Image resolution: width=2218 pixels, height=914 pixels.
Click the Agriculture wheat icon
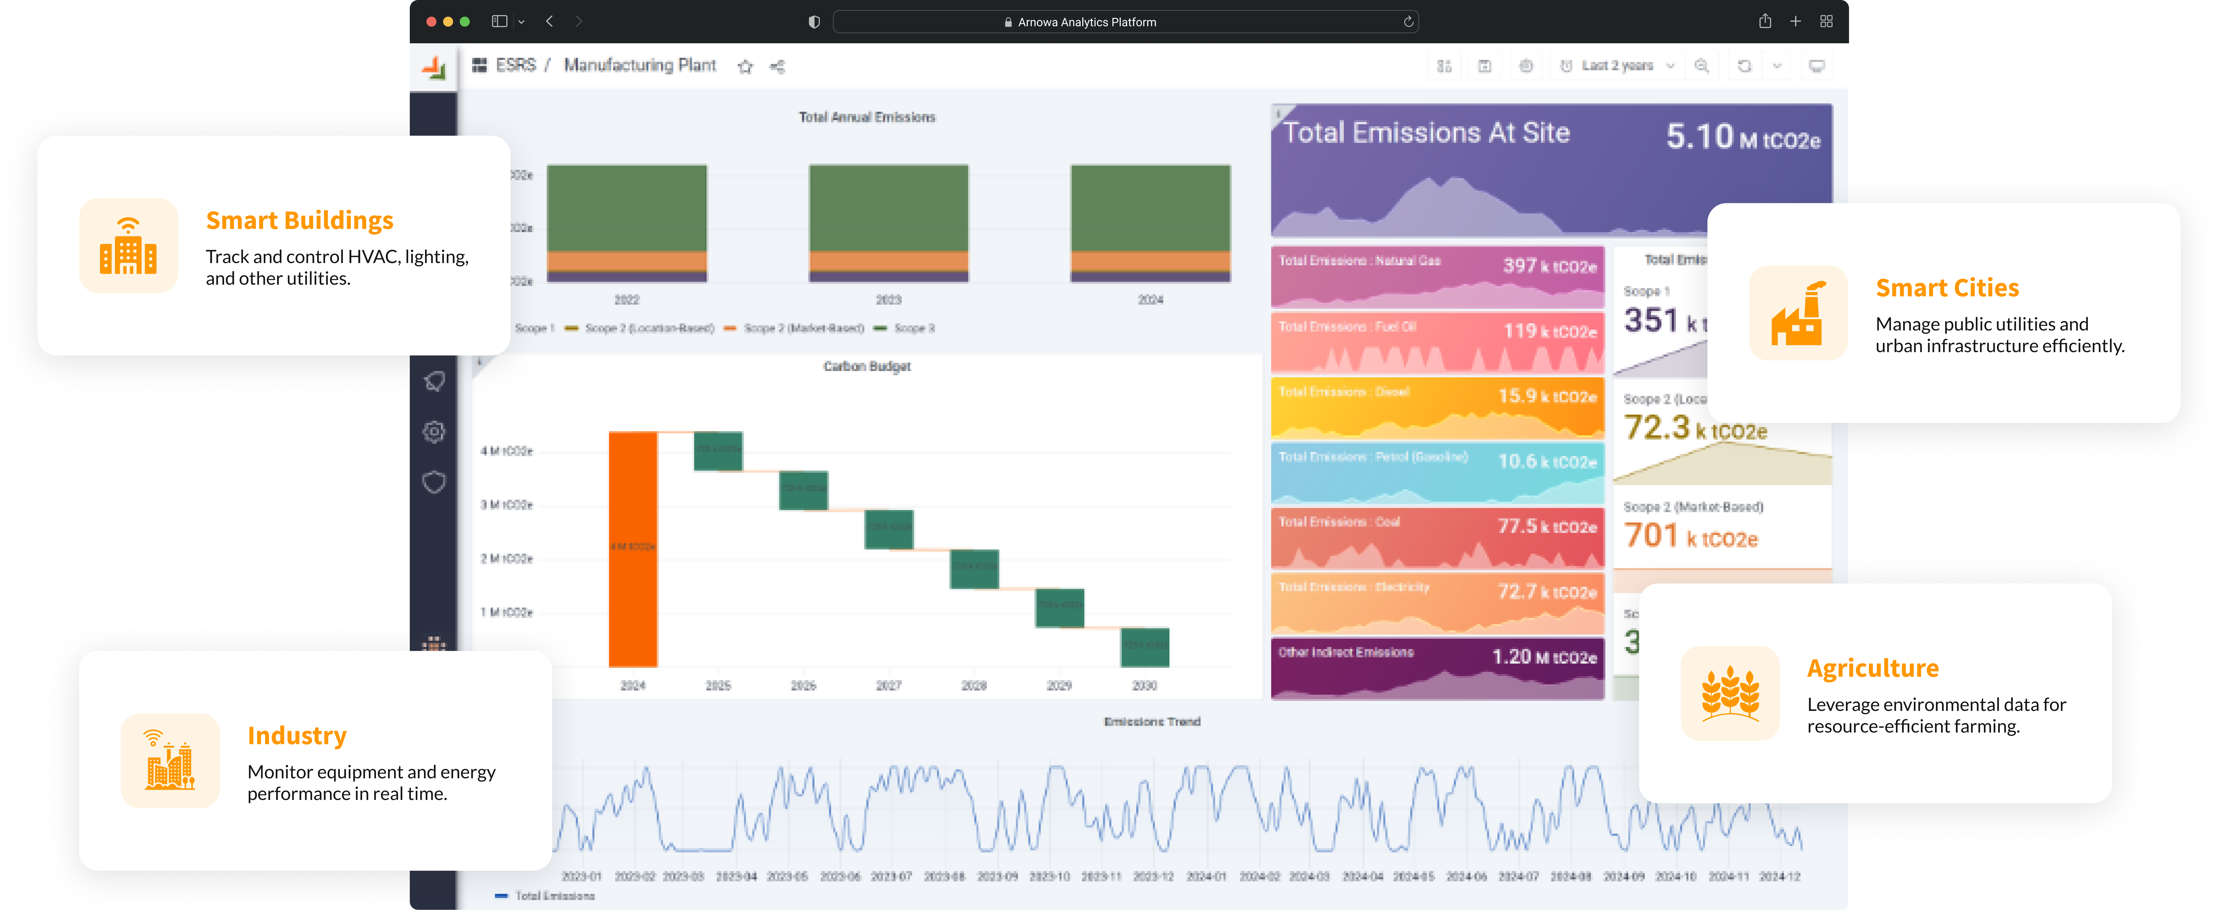(x=1730, y=693)
